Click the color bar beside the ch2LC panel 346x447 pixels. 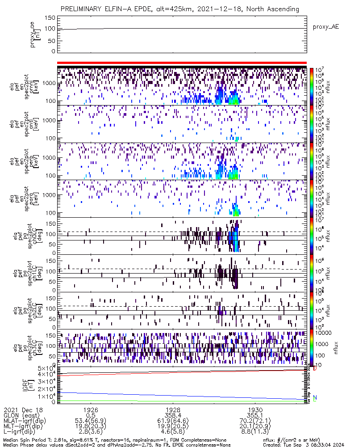pos(312,311)
